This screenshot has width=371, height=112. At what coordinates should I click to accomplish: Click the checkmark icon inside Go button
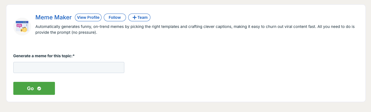tap(39, 88)
